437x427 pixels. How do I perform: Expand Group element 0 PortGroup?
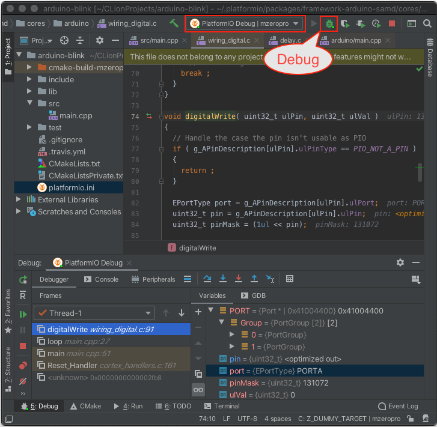coord(232,335)
